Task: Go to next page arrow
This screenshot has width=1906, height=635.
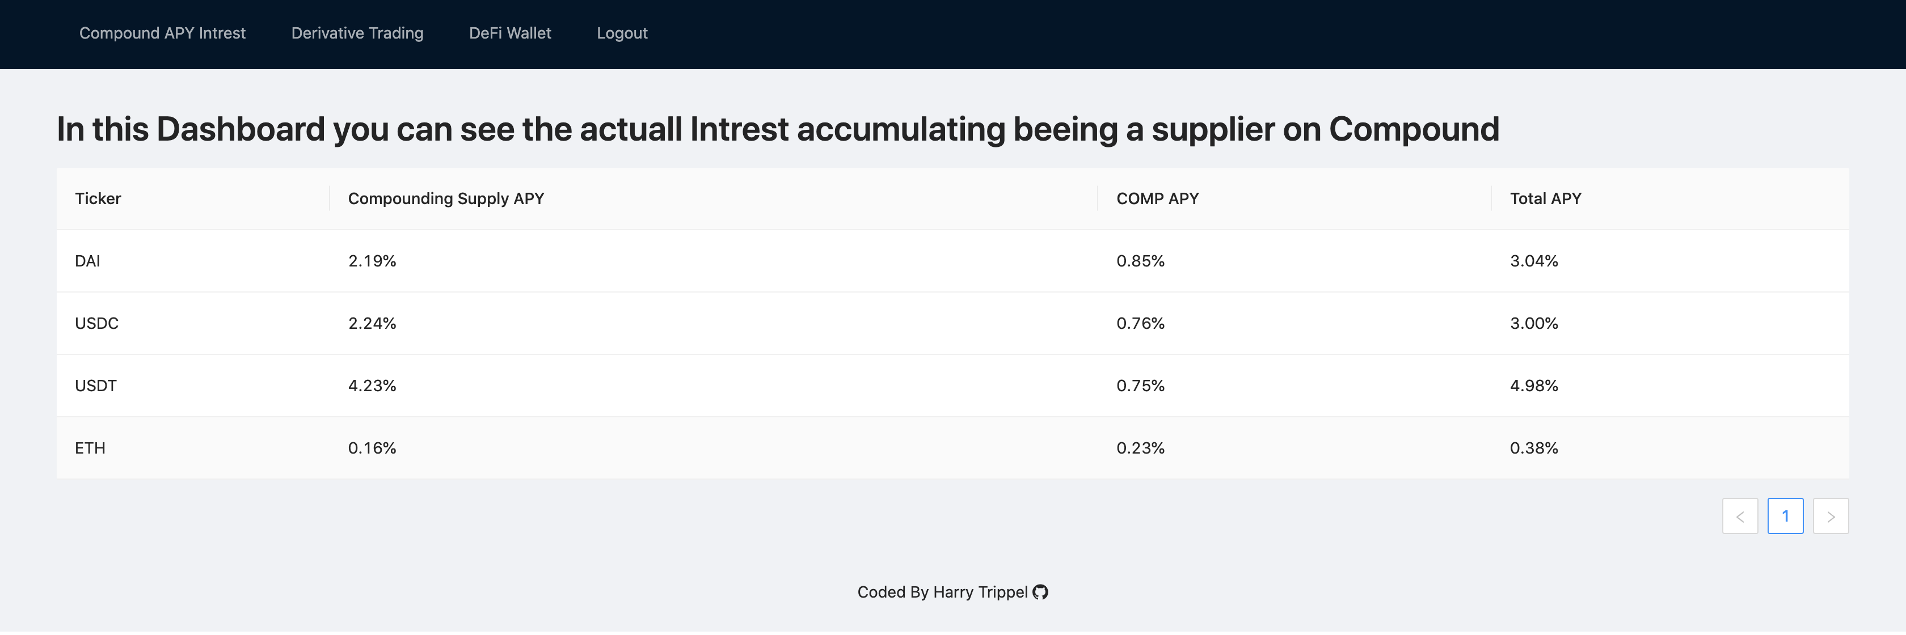Action: [x=1831, y=516]
